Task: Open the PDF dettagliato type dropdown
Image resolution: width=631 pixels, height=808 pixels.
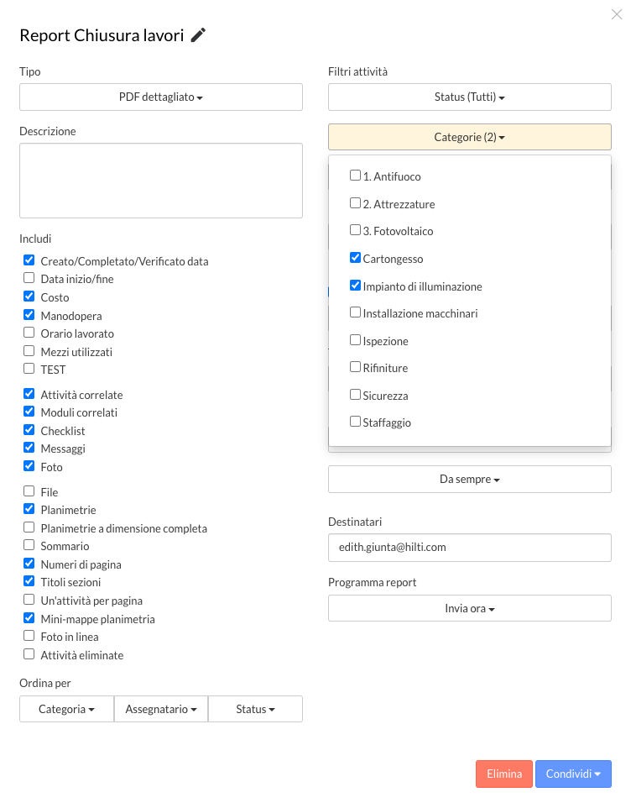Action: (161, 97)
